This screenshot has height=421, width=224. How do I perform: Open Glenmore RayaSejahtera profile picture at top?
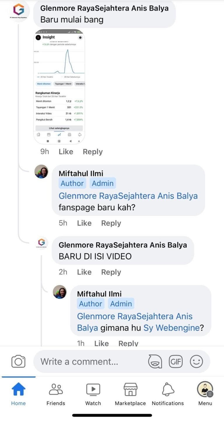18,10
